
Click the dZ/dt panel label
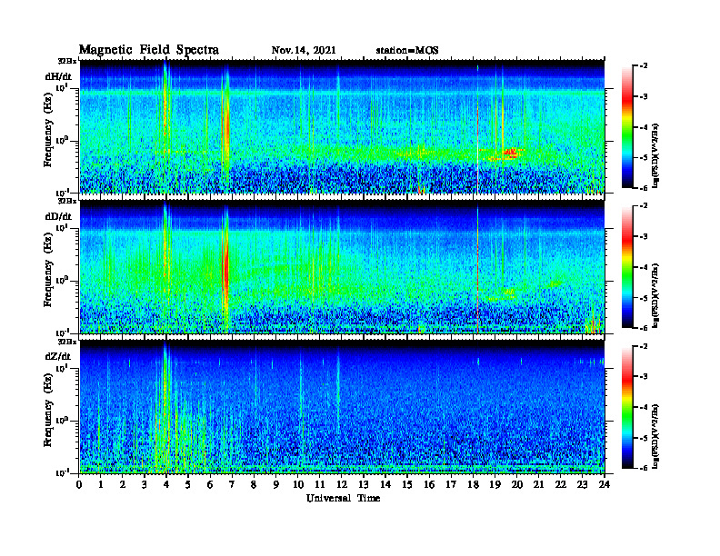[58, 356]
